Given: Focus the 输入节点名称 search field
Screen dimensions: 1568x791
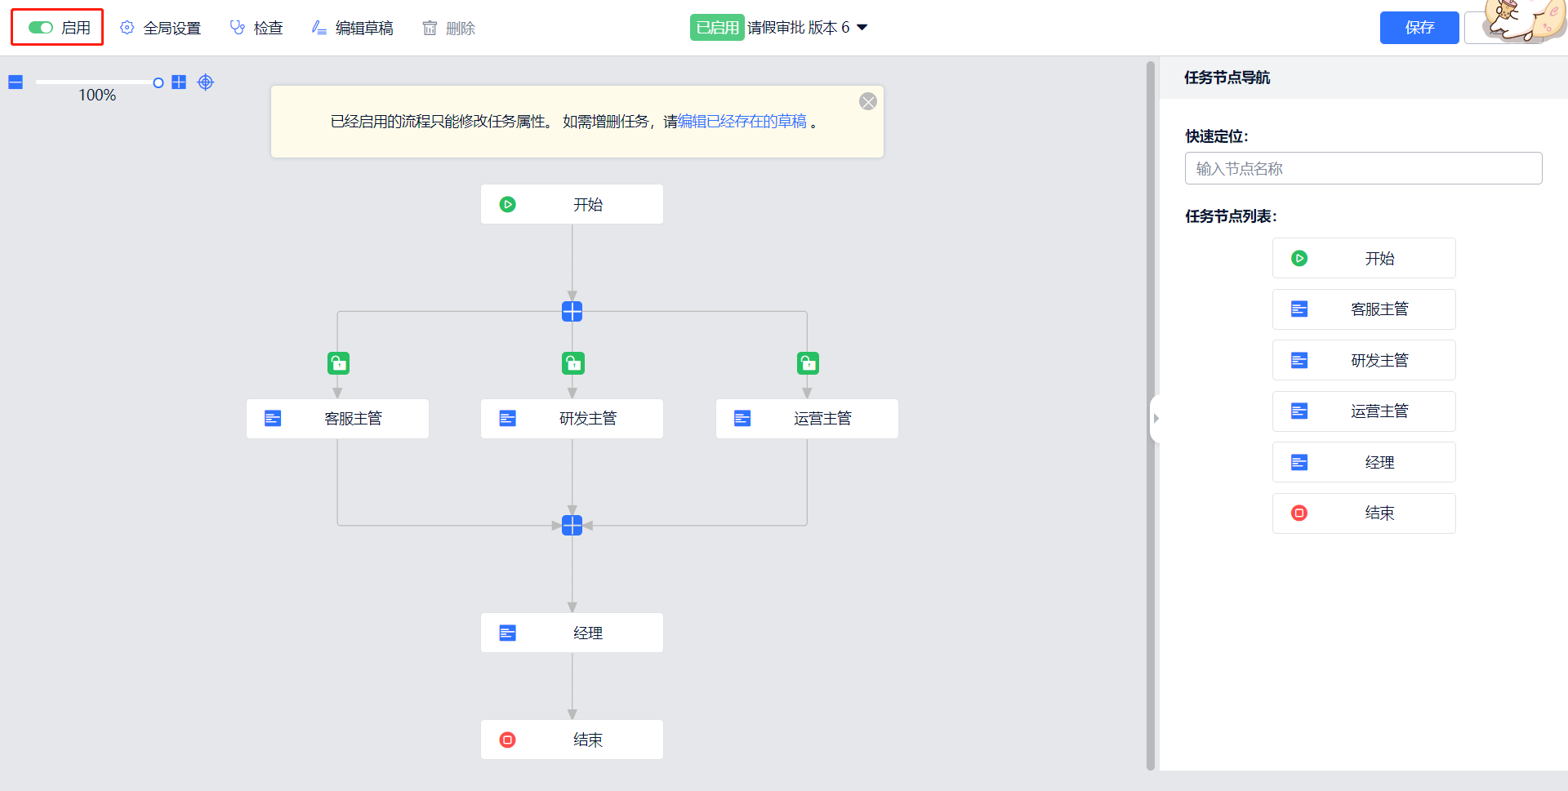Looking at the screenshot, I should (1363, 169).
